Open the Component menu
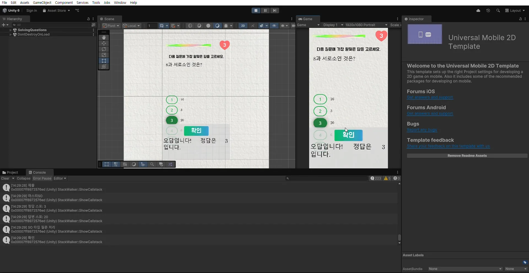This screenshot has width=529, height=273. 64,2
